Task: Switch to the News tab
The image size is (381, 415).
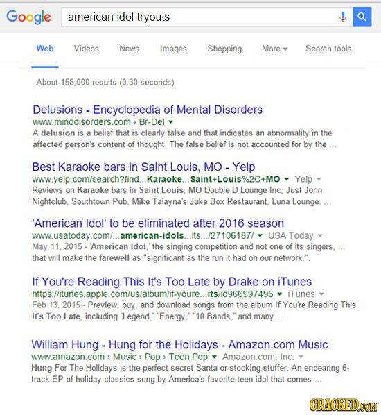Action: [x=130, y=49]
